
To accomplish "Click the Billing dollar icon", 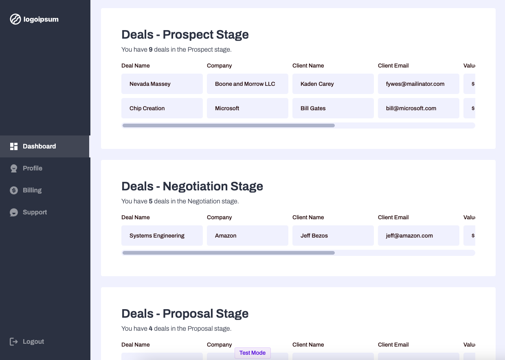I will (x=14, y=190).
